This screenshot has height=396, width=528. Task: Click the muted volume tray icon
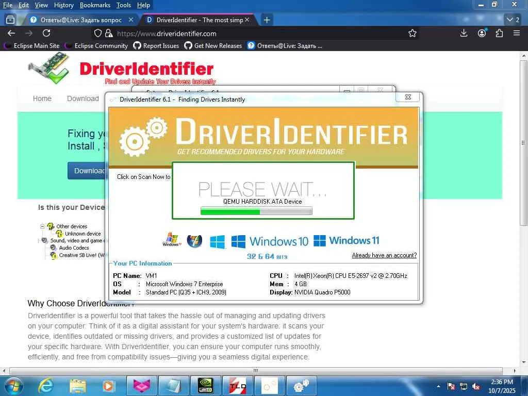tap(476, 387)
